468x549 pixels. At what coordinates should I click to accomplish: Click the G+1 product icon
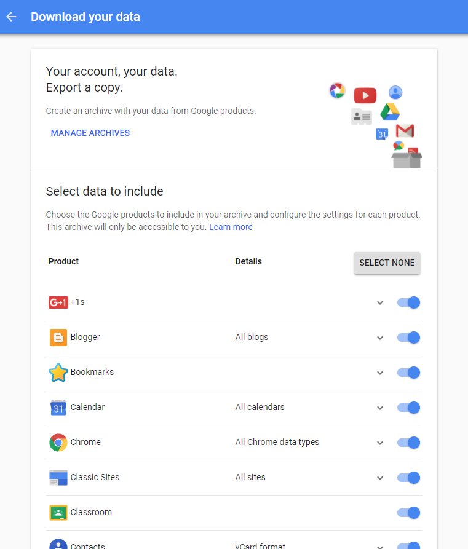tap(58, 302)
